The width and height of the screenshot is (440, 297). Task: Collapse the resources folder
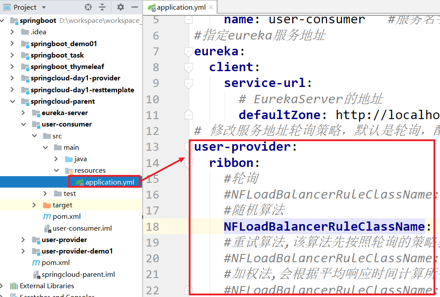point(56,170)
